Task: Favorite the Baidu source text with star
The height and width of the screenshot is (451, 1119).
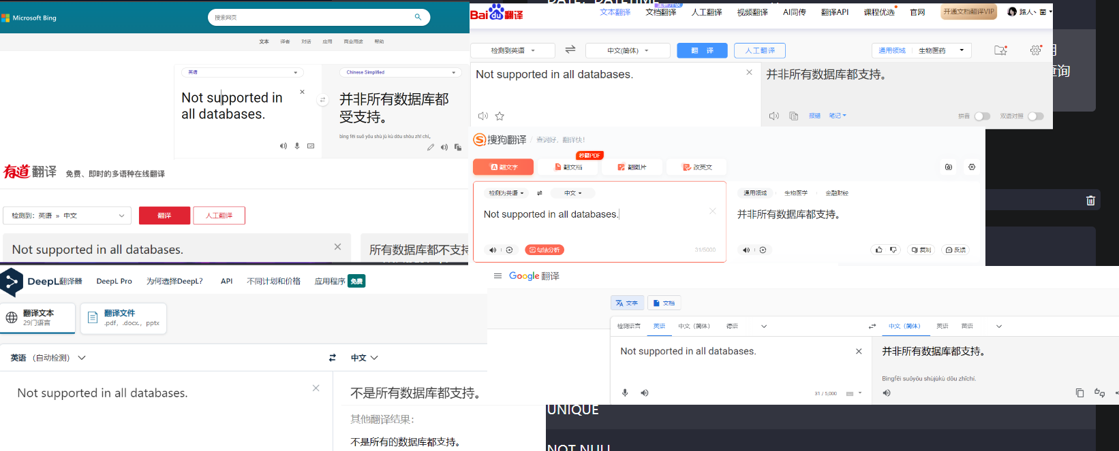Action: click(x=500, y=116)
